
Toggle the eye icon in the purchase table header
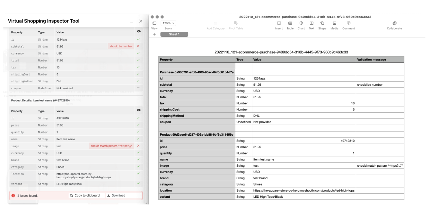[x=138, y=31]
